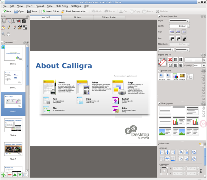This screenshot has height=180, width=207.
Task: Select the default pointer tool
Action: (3, 21)
